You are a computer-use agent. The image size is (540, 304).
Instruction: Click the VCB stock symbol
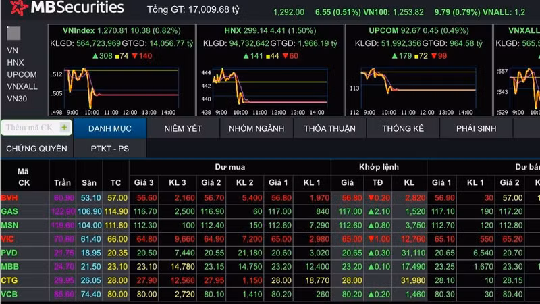pos(9,295)
